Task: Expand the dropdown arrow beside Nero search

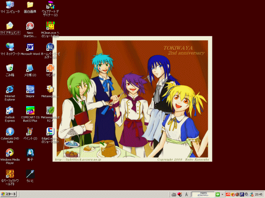Action: click(x=222, y=194)
